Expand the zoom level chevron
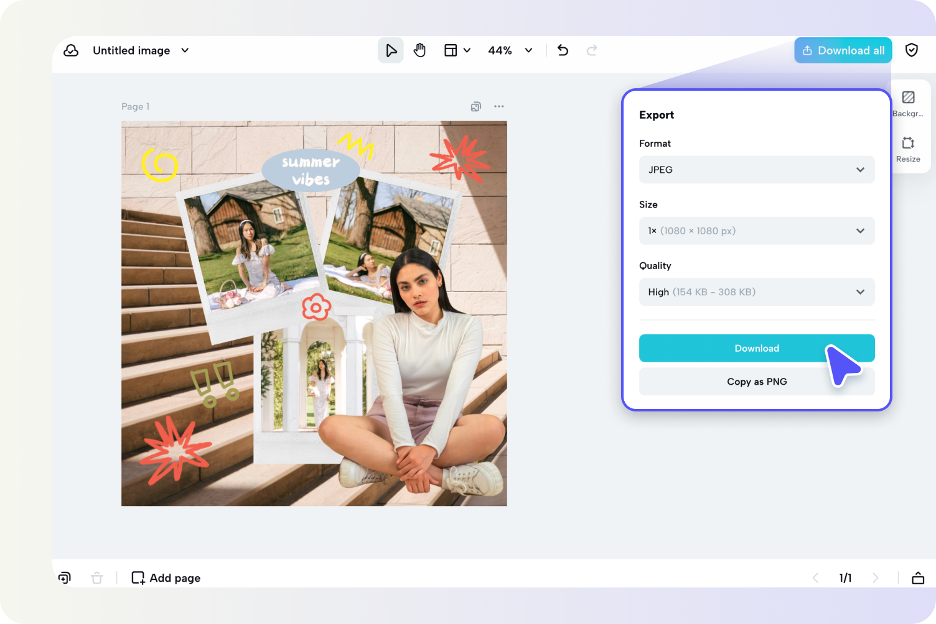Screen dimensions: 936x624 [x=528, y=50]
